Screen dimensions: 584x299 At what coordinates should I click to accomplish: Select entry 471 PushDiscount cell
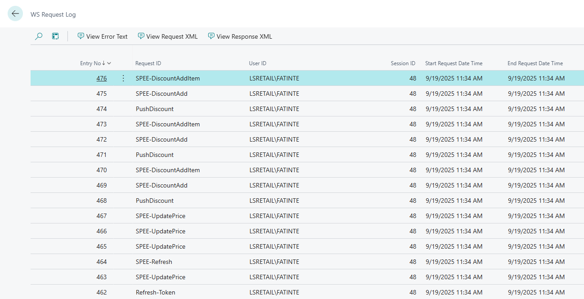coord(155,155)
